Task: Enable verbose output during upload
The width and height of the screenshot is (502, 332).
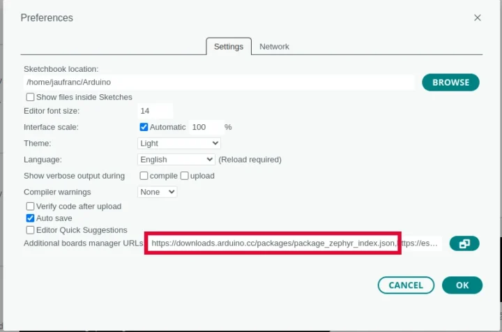Action: 185,176
